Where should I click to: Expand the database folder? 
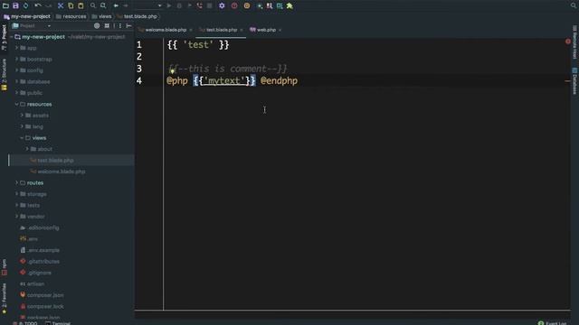coord(16,81)
